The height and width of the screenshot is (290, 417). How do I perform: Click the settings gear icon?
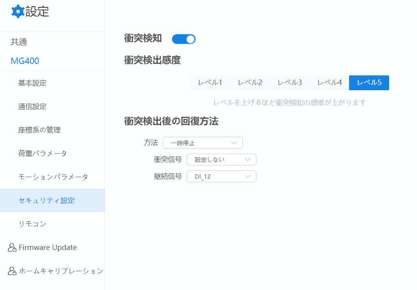coord(18,11)
